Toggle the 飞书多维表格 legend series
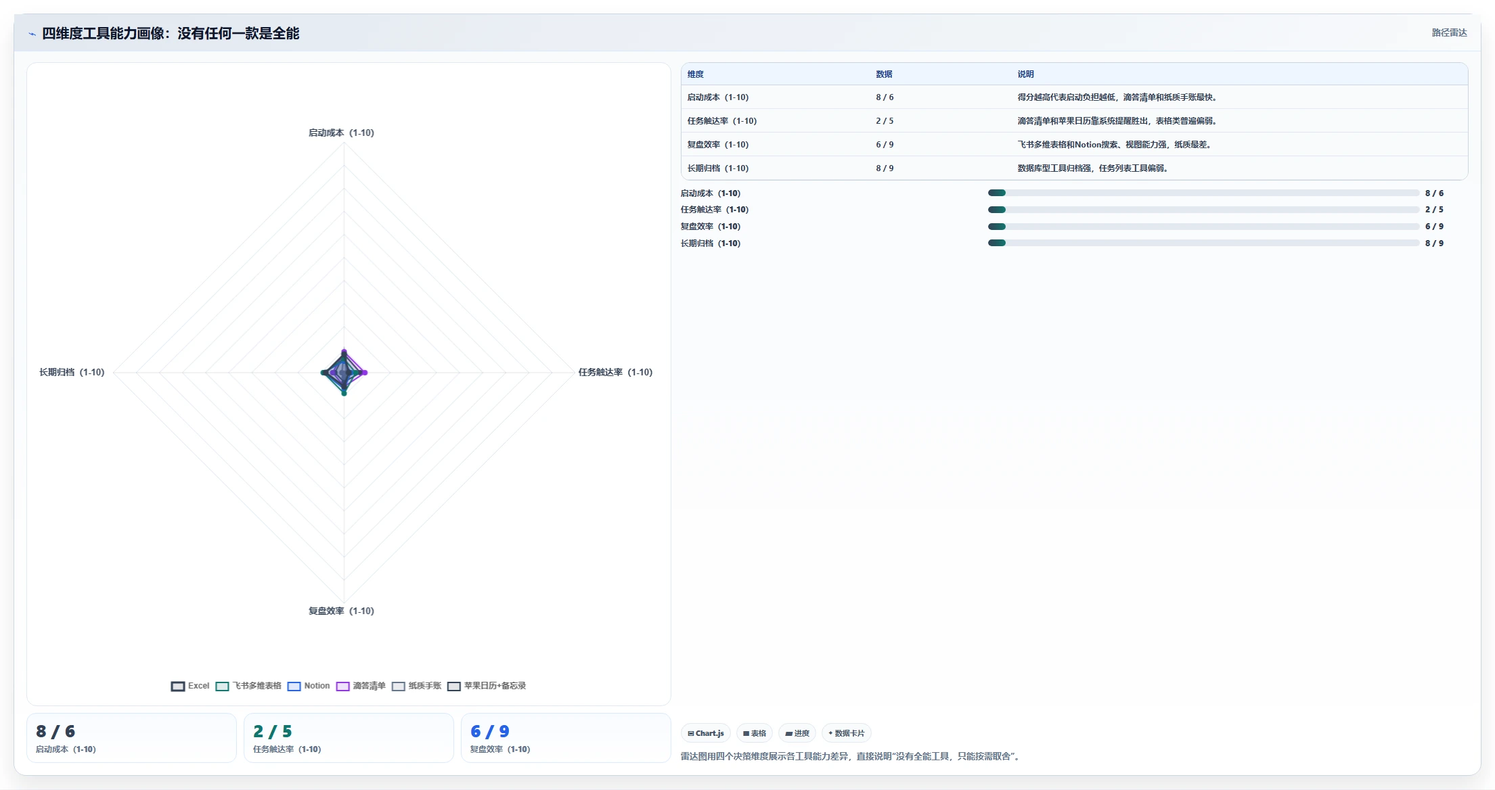 point(248,686)
